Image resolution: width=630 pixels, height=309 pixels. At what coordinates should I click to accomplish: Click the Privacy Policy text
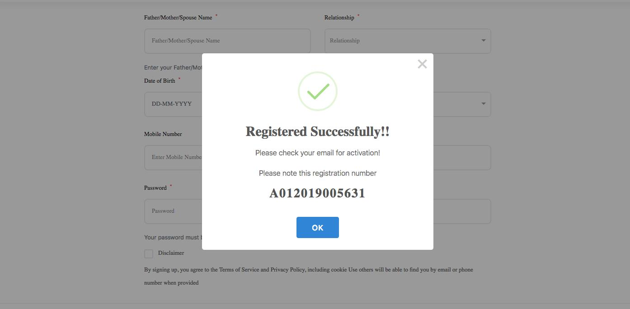(x=287, y=270)
